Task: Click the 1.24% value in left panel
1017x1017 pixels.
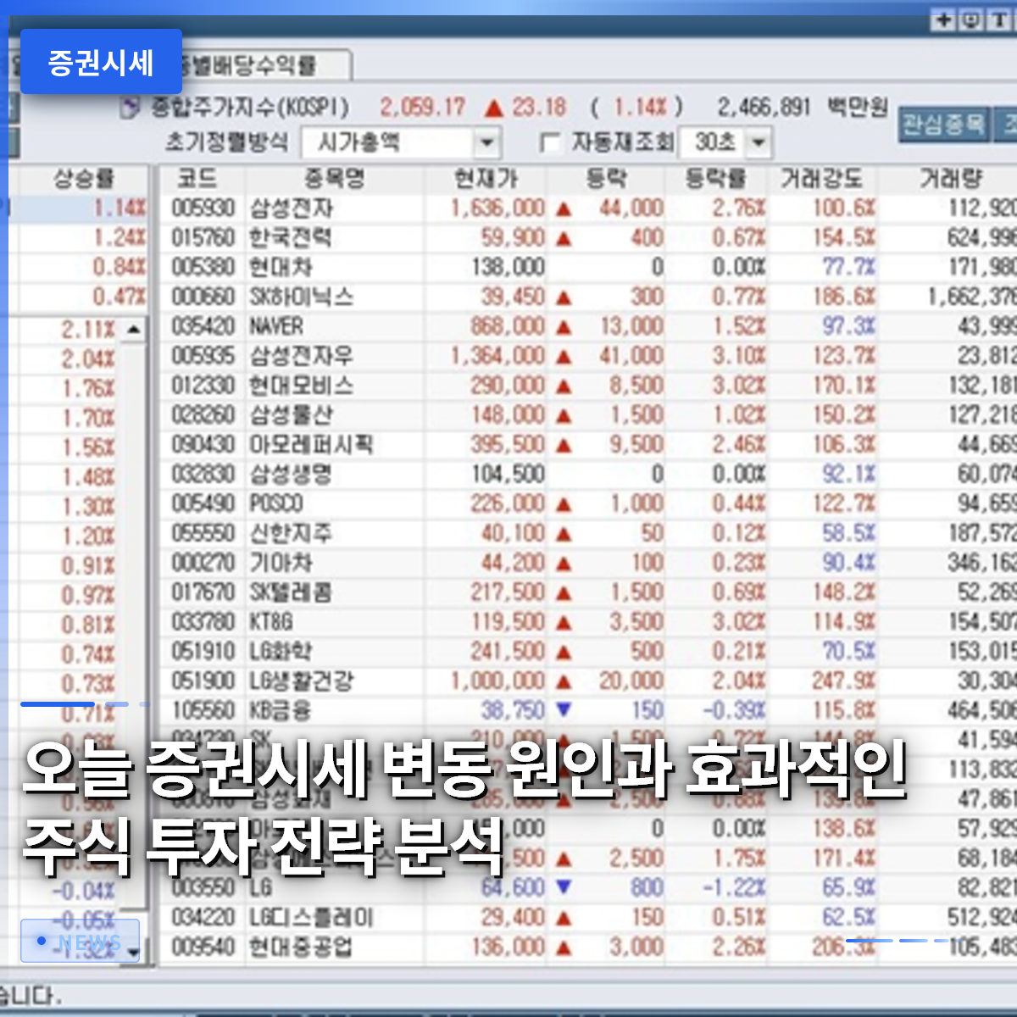Action: [119, 238]
